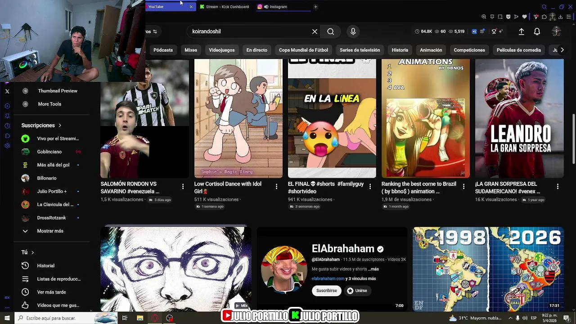Viewport: 576px width, 324px height.
Task: Open the LEANDRO La Gran Sorpresa thumbnail
Action: click(519, 118)
